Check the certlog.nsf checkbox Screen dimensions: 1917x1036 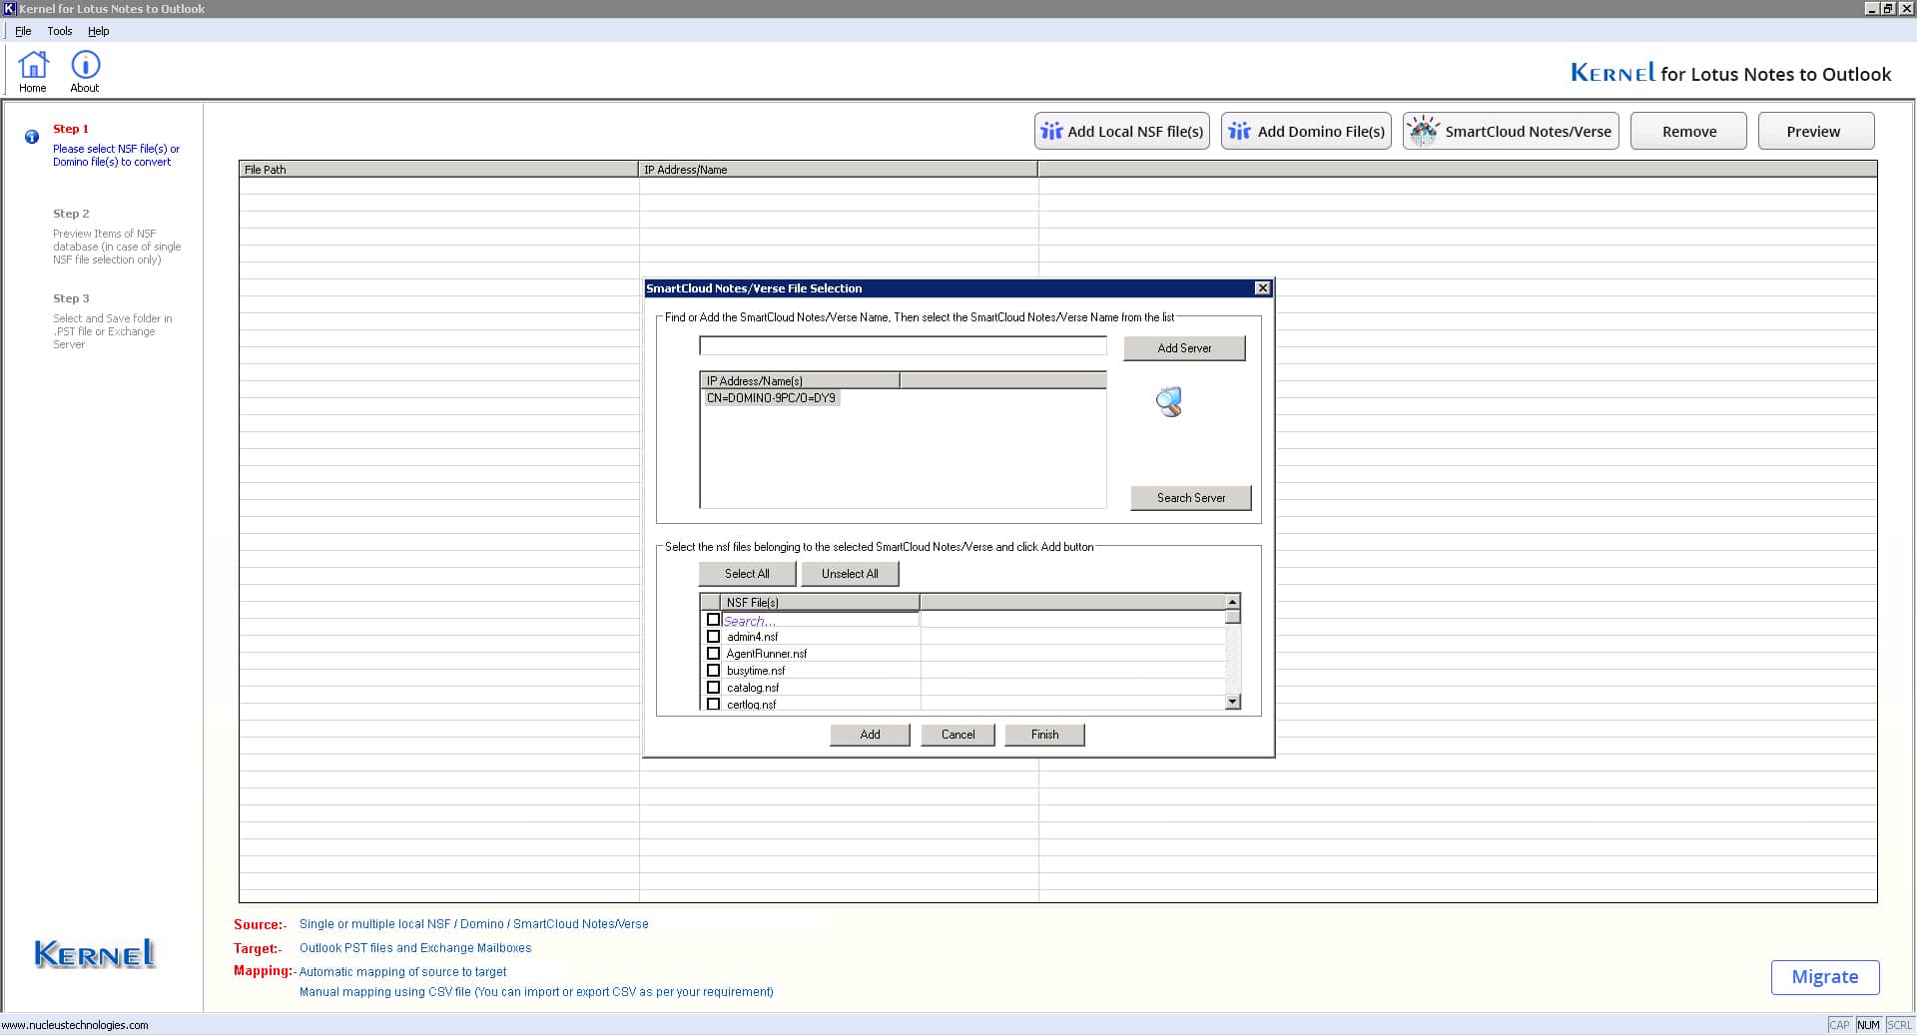tap(713, 704)
